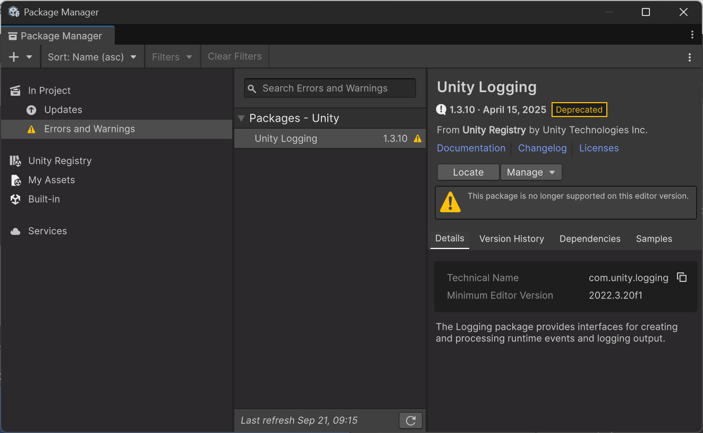Open the Documentation link

[x=471, y=148]
